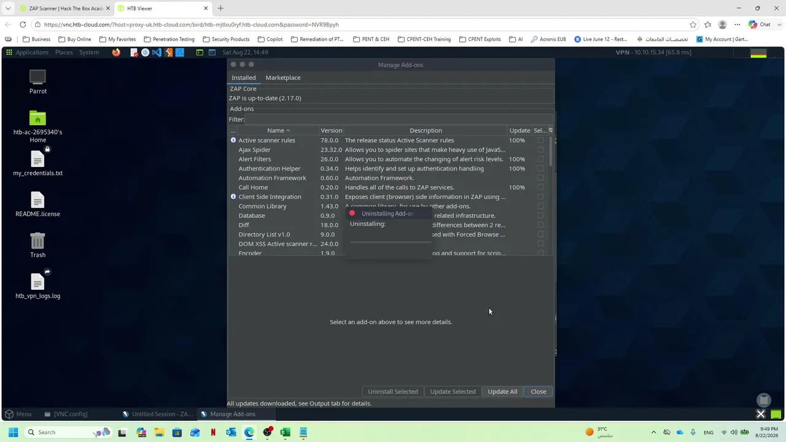This screenshot has height=442, width=786.
Task: Open the Applications menu grid icon
Action: click(x=9, y=52)
